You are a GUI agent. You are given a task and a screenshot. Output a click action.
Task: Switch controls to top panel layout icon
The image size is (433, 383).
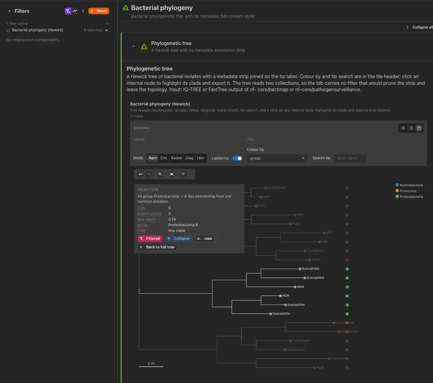(x=419, y=128)
